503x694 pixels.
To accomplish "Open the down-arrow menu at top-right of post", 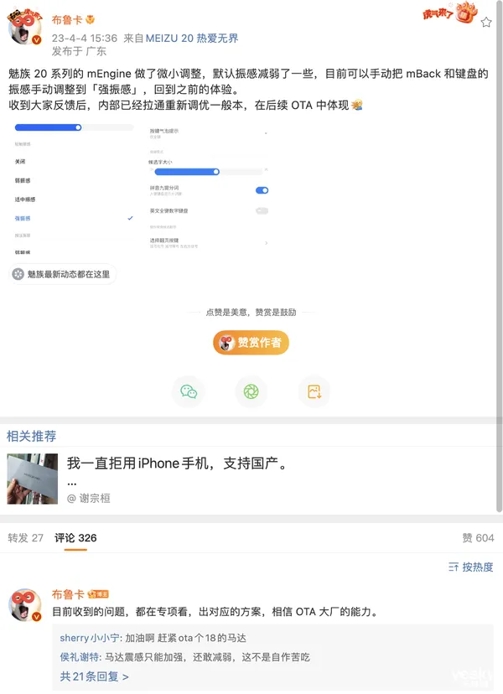I will (x=486, y=23).
